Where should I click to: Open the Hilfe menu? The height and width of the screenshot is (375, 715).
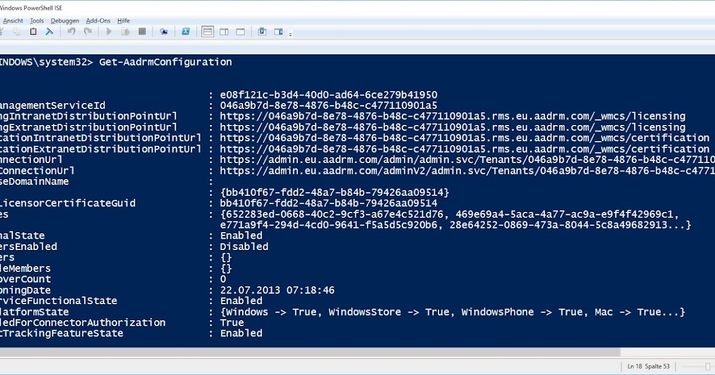123,20
